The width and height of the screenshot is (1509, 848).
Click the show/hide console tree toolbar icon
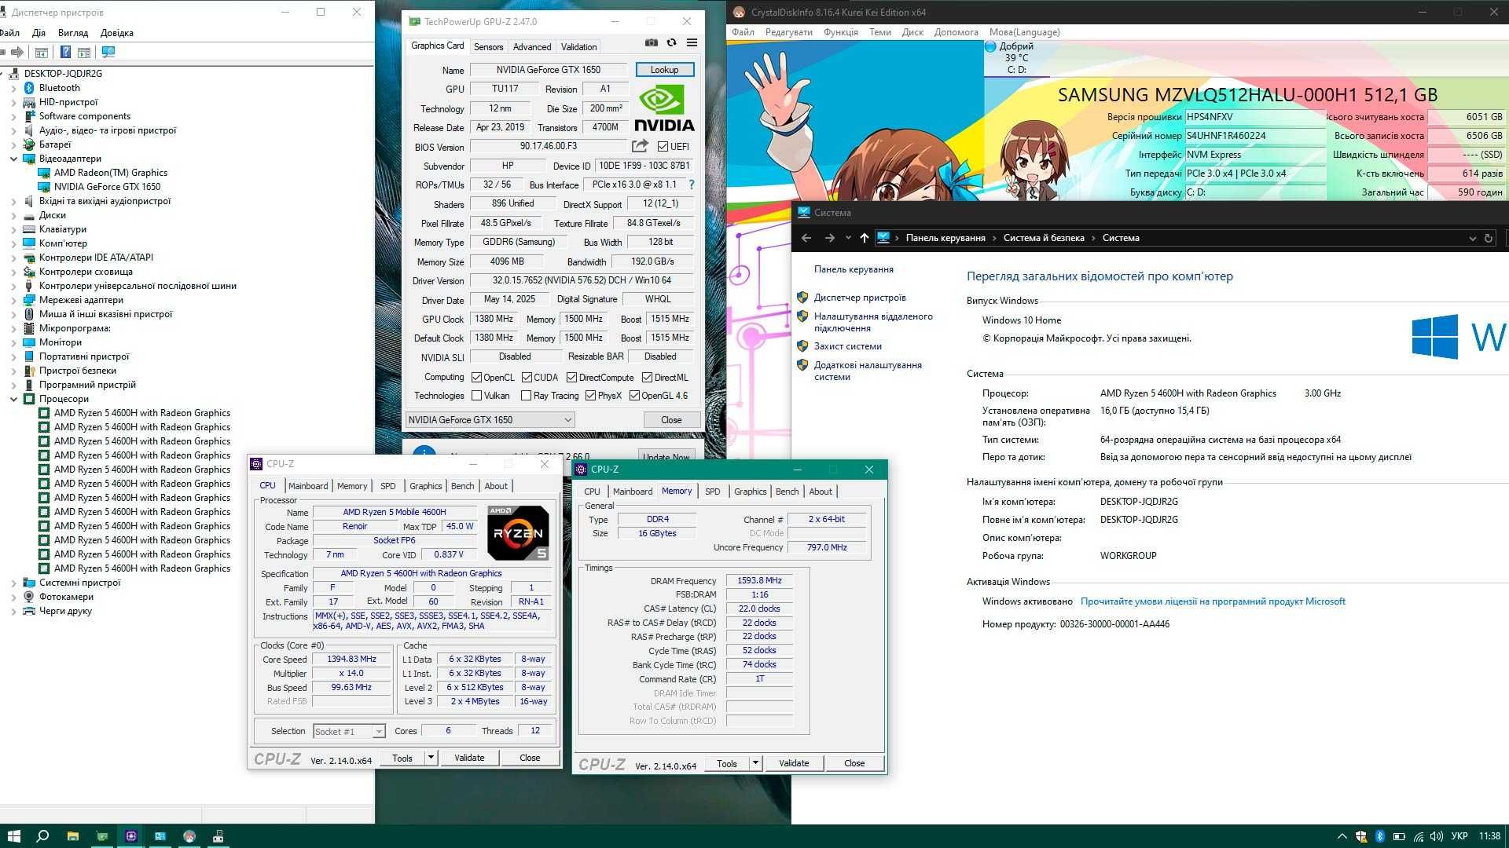[42, 53]
